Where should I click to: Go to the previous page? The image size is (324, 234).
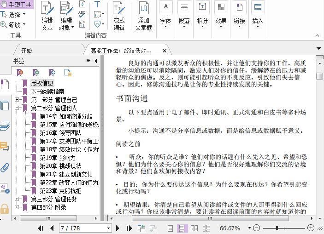[x=52, y=228]
